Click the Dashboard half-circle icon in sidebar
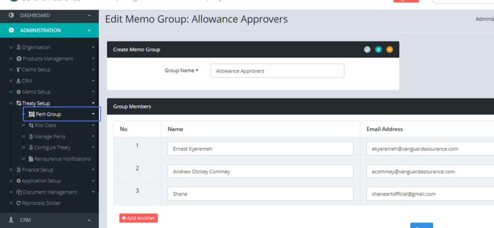The height and width of the screenshot is (228, 494). [x=12, y=15]
